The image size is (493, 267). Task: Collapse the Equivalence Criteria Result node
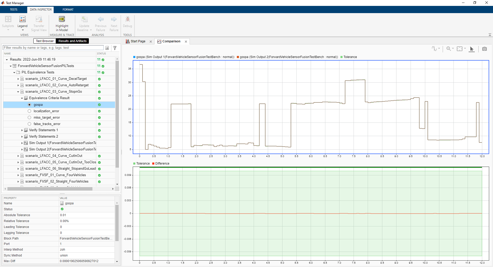tap(22, 98)
